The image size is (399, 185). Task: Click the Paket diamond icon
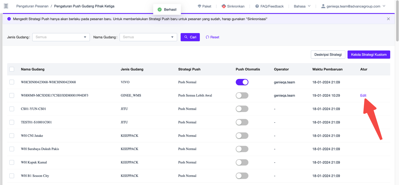199,6
